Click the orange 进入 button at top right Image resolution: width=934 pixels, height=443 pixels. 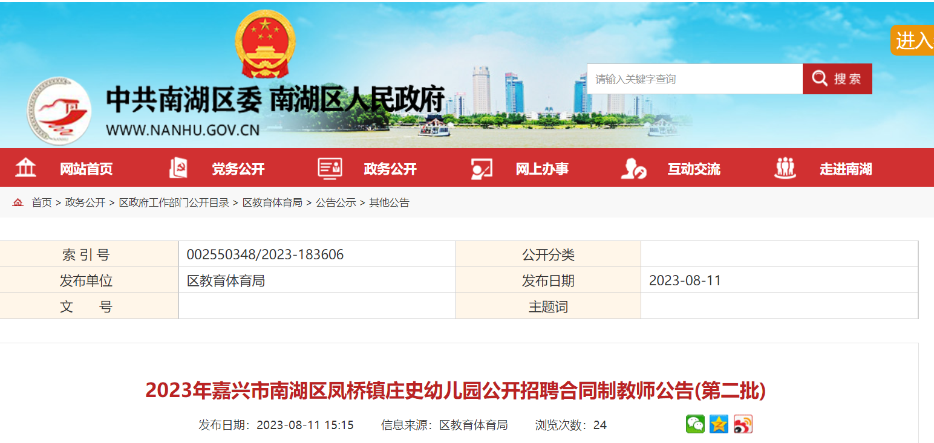pyautogui.click(x=913, y=40)
